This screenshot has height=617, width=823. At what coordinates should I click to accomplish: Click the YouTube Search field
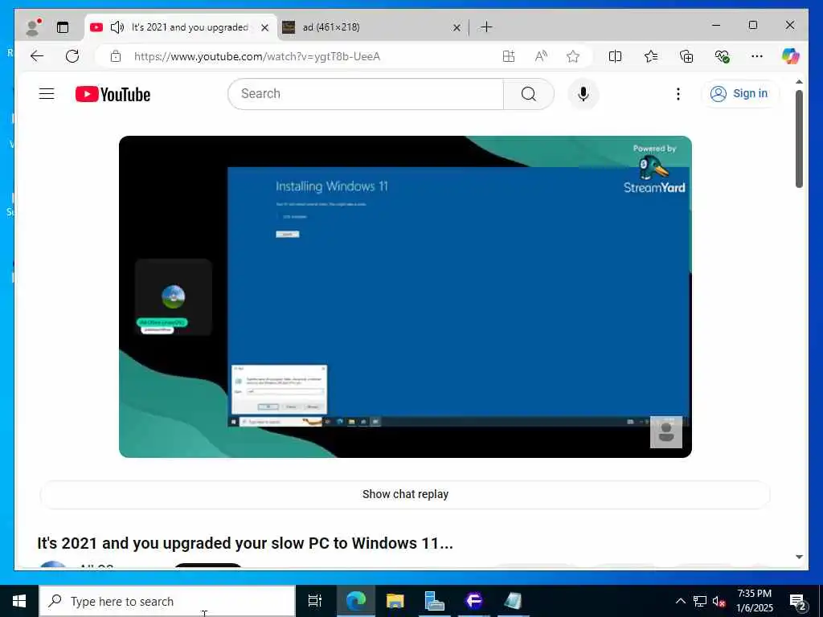(x=366, y=94)
